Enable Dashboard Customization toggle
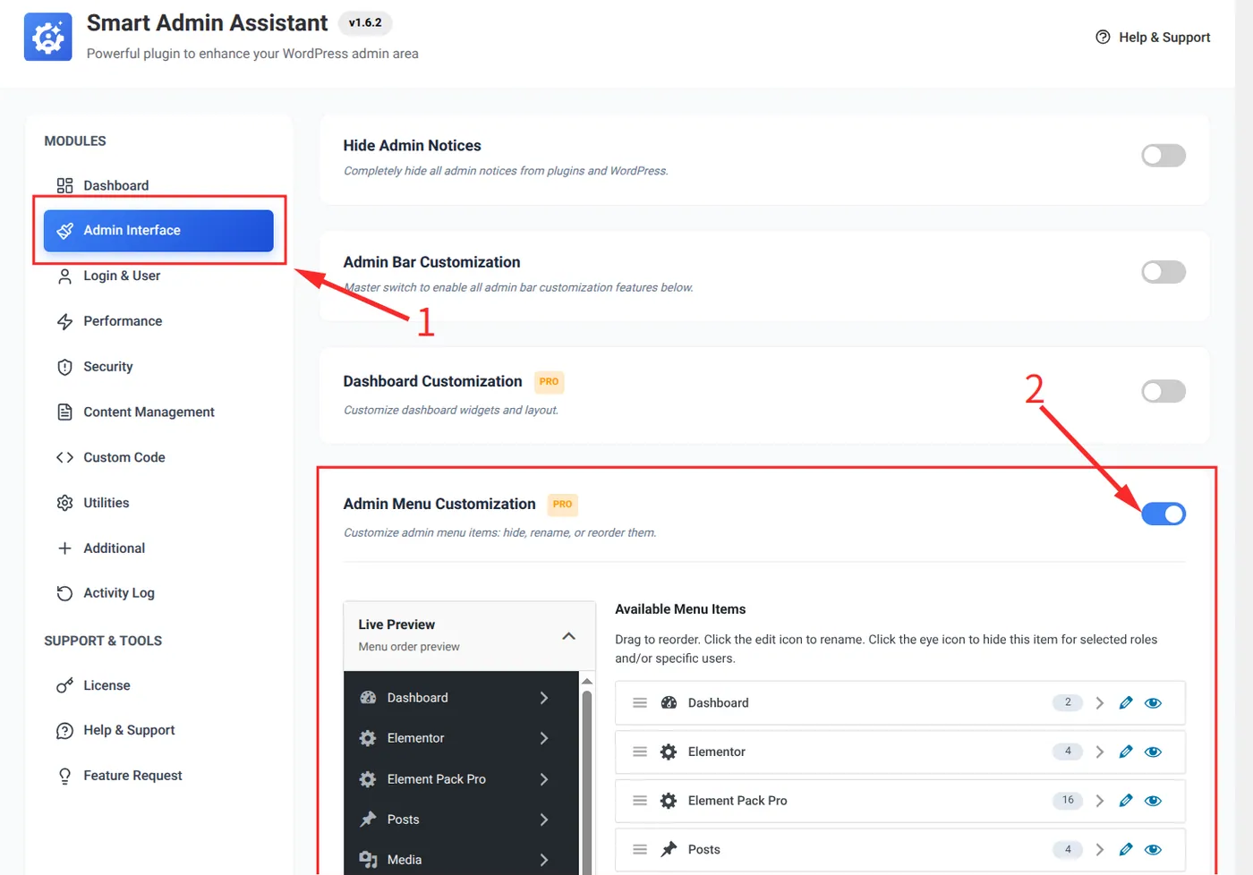 point(1163,391)
